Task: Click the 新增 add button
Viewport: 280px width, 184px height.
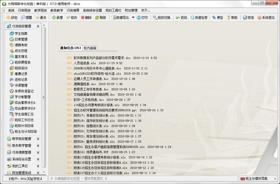Action: 57,18
